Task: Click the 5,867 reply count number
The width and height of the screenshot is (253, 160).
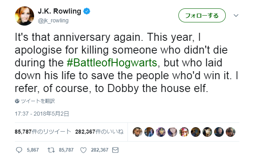Action: [32, 150]
